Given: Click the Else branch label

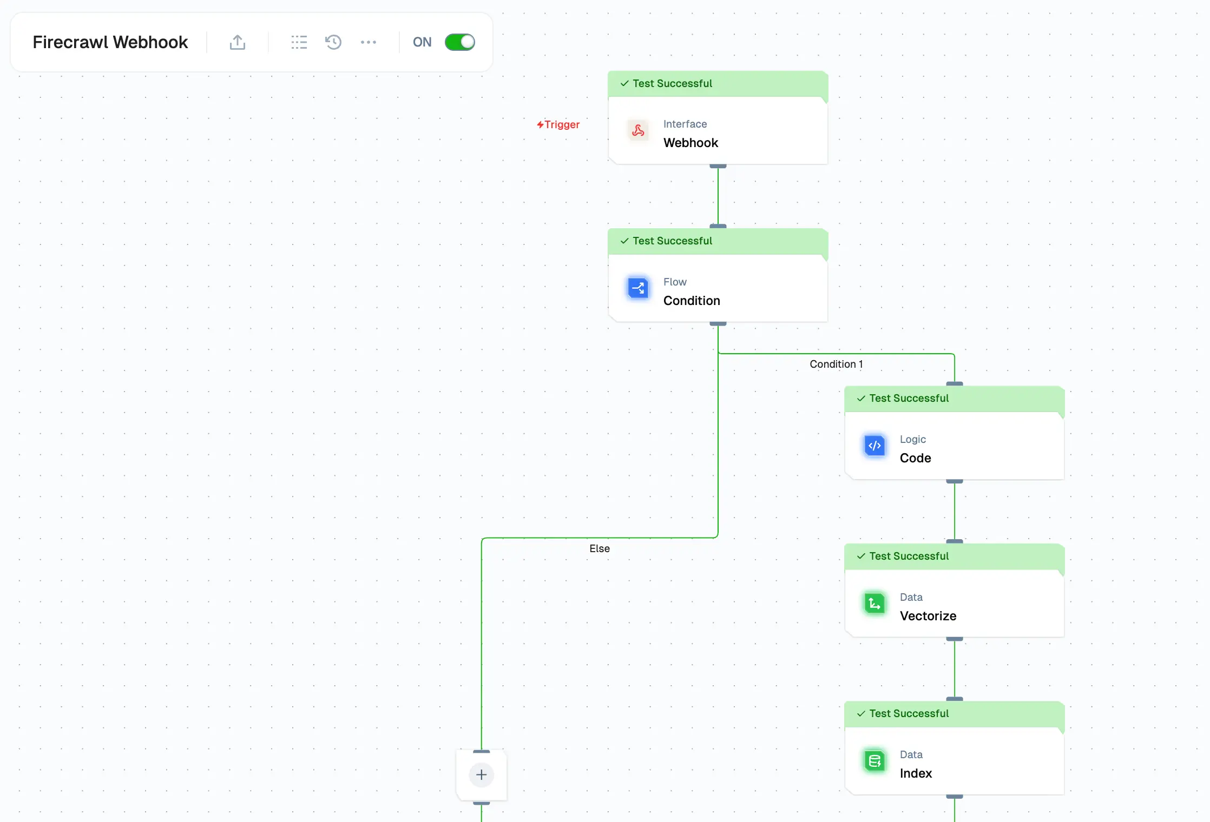Looking at the screenshot, I should pos(599,548).
